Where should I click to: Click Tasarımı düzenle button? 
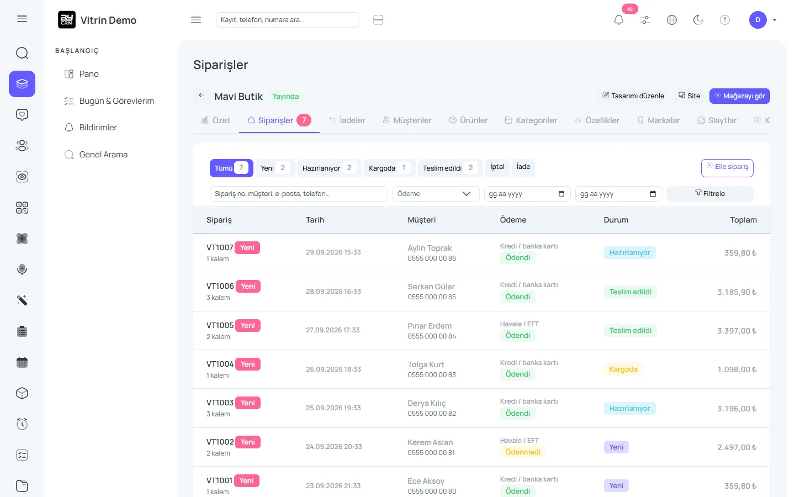(x=633, y=96)
